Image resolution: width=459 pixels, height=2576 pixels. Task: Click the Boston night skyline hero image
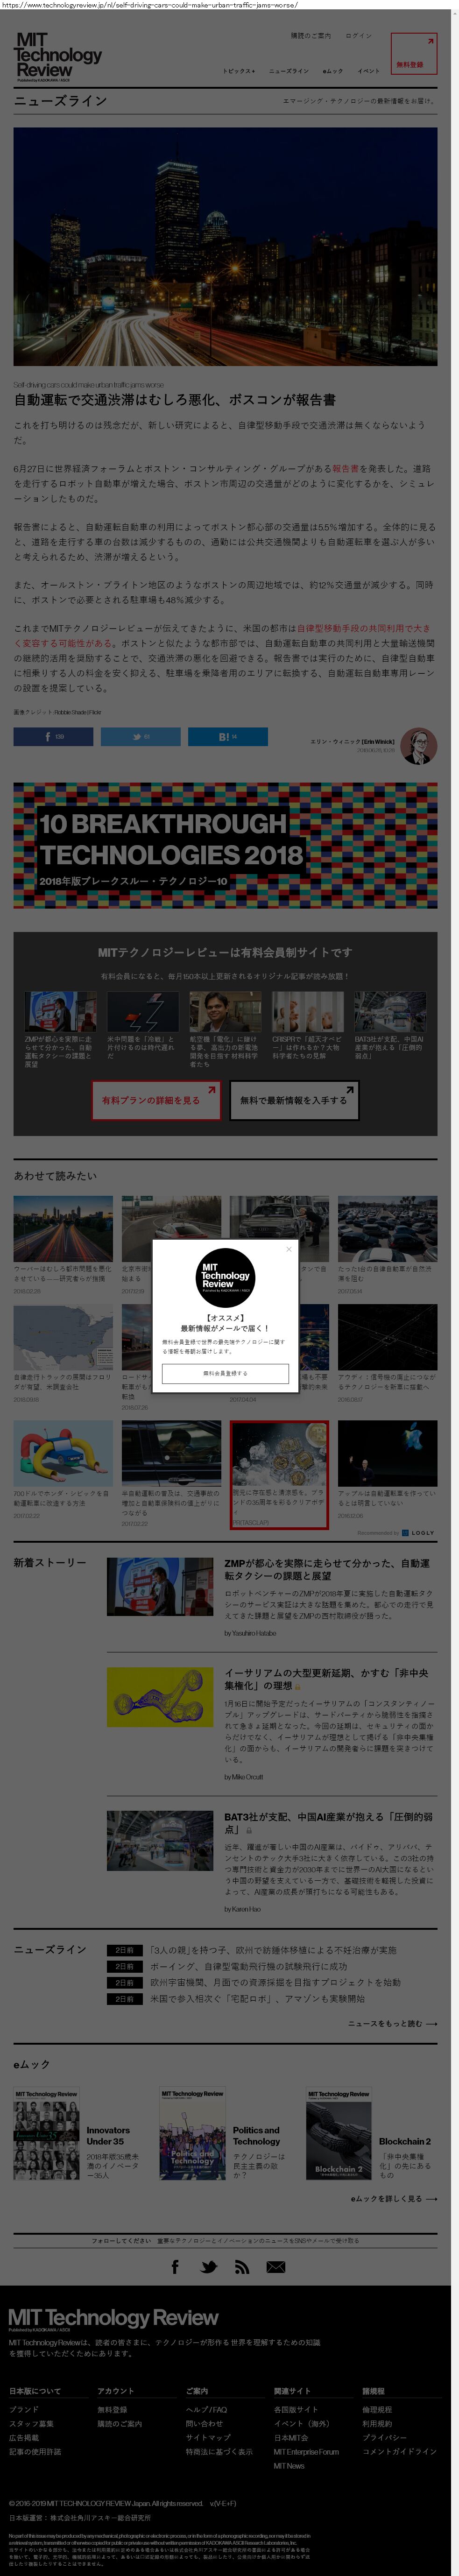click(225, 246)
